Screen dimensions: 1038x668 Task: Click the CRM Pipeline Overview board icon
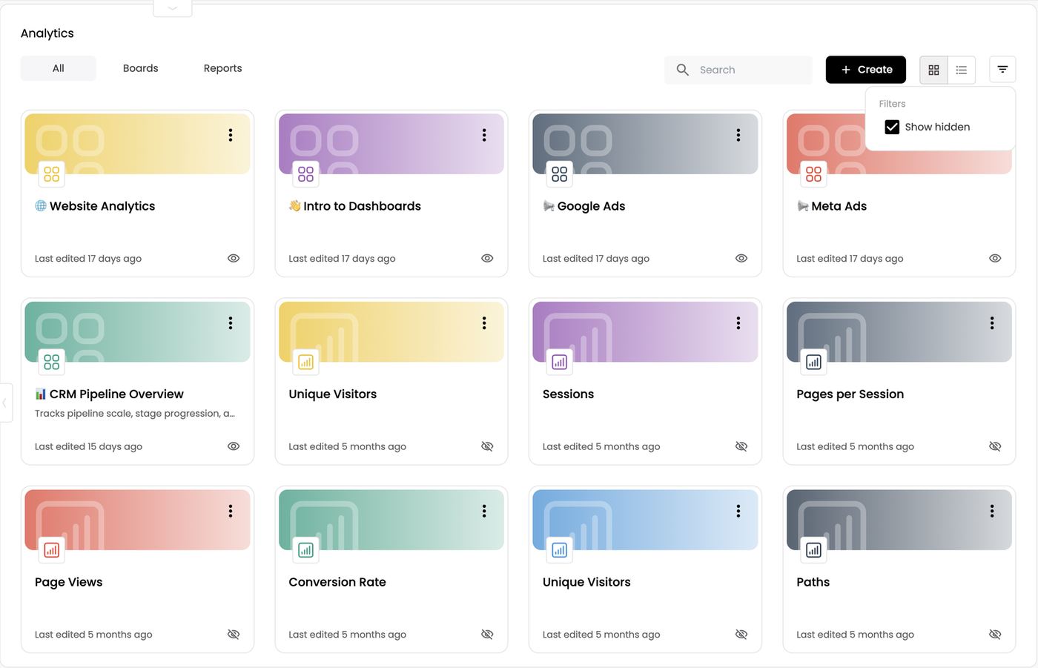pos(51,362)
